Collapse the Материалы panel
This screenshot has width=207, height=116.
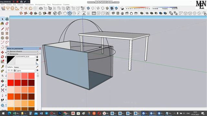click(x=23, y=54)
